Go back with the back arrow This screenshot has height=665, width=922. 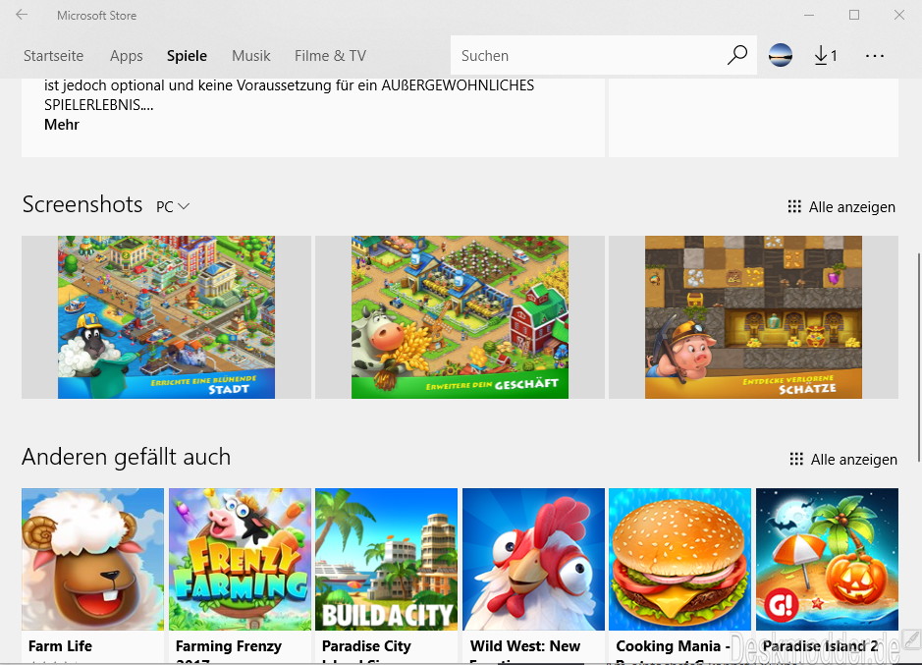coord(22,15)
